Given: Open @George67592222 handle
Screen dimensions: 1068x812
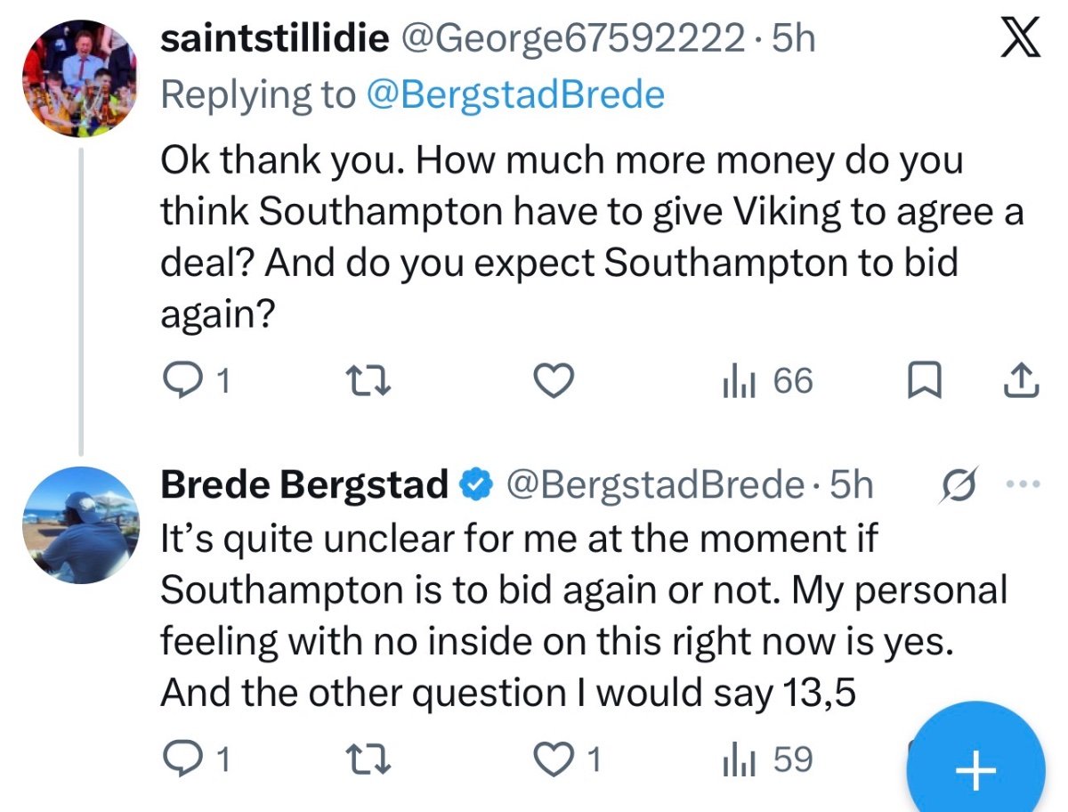Looking at the screenshot, I should click(576, 38).
